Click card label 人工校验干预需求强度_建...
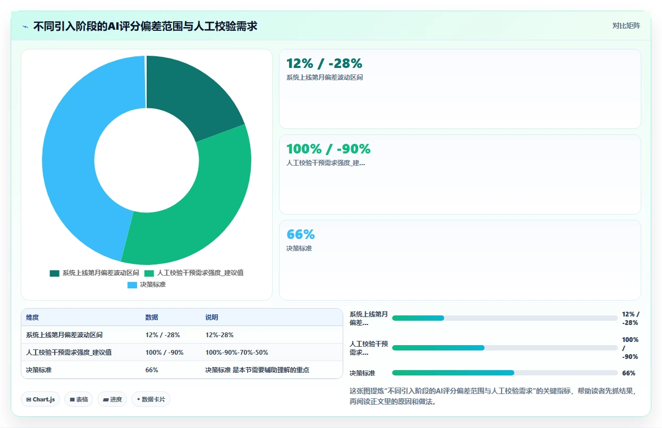The image size is (662, 428). coord(326,163)
